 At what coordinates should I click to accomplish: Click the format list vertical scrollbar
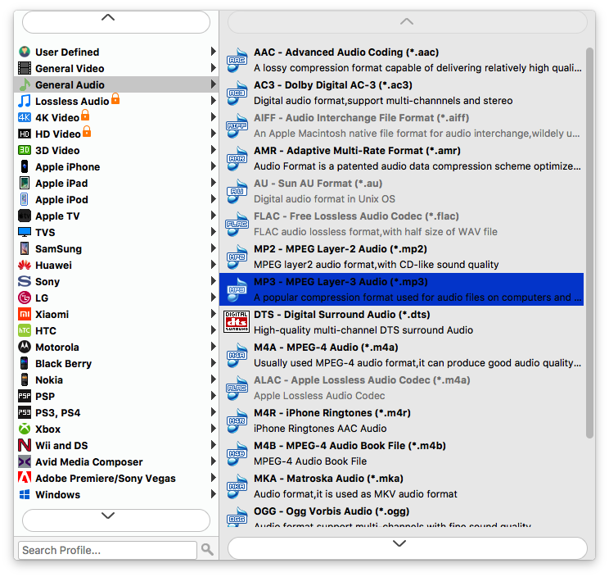tap(590, 243)
